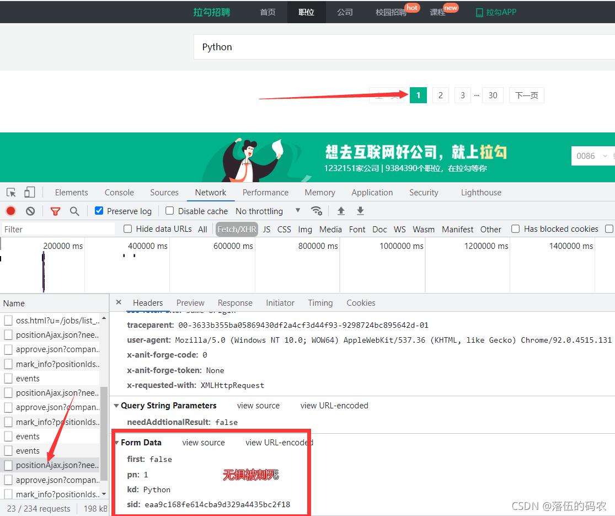Screen dimensions: 615x516
Task: Import HAR file with upload icon
Action: (341, 211)
